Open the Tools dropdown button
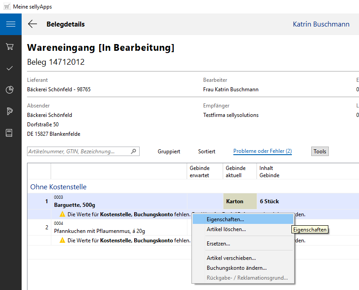 coord(320,152)
